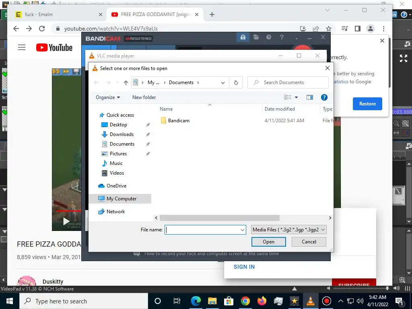This screenshot has height=309, width=412.
Task: Open the Media Files type filter dropdown
Action: point(289,230)
